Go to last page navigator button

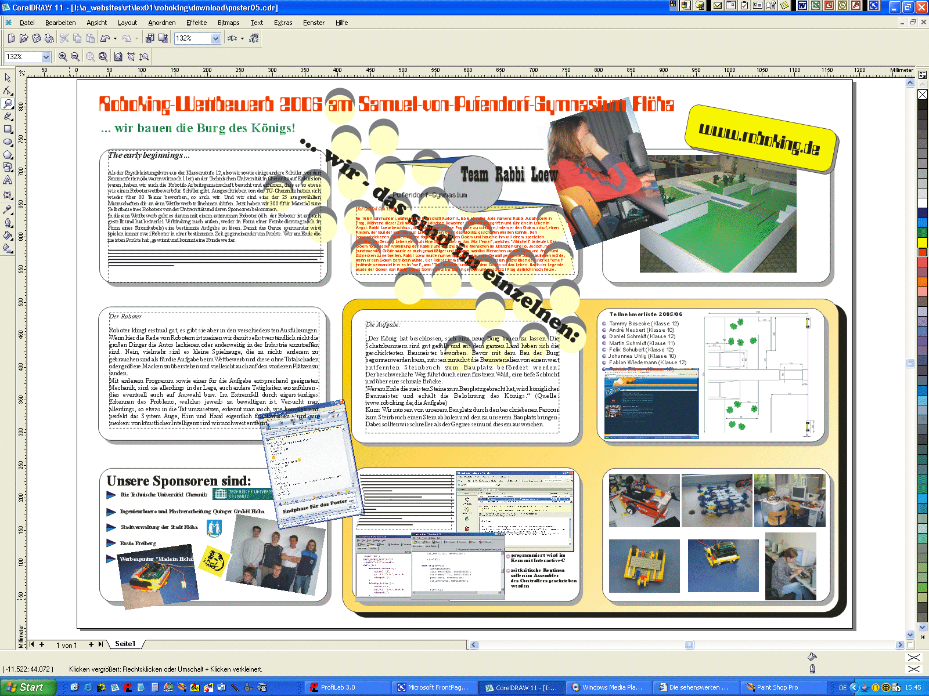click(101, 644)
